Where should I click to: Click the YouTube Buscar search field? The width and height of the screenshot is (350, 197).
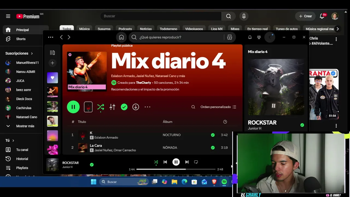(161, 16)
